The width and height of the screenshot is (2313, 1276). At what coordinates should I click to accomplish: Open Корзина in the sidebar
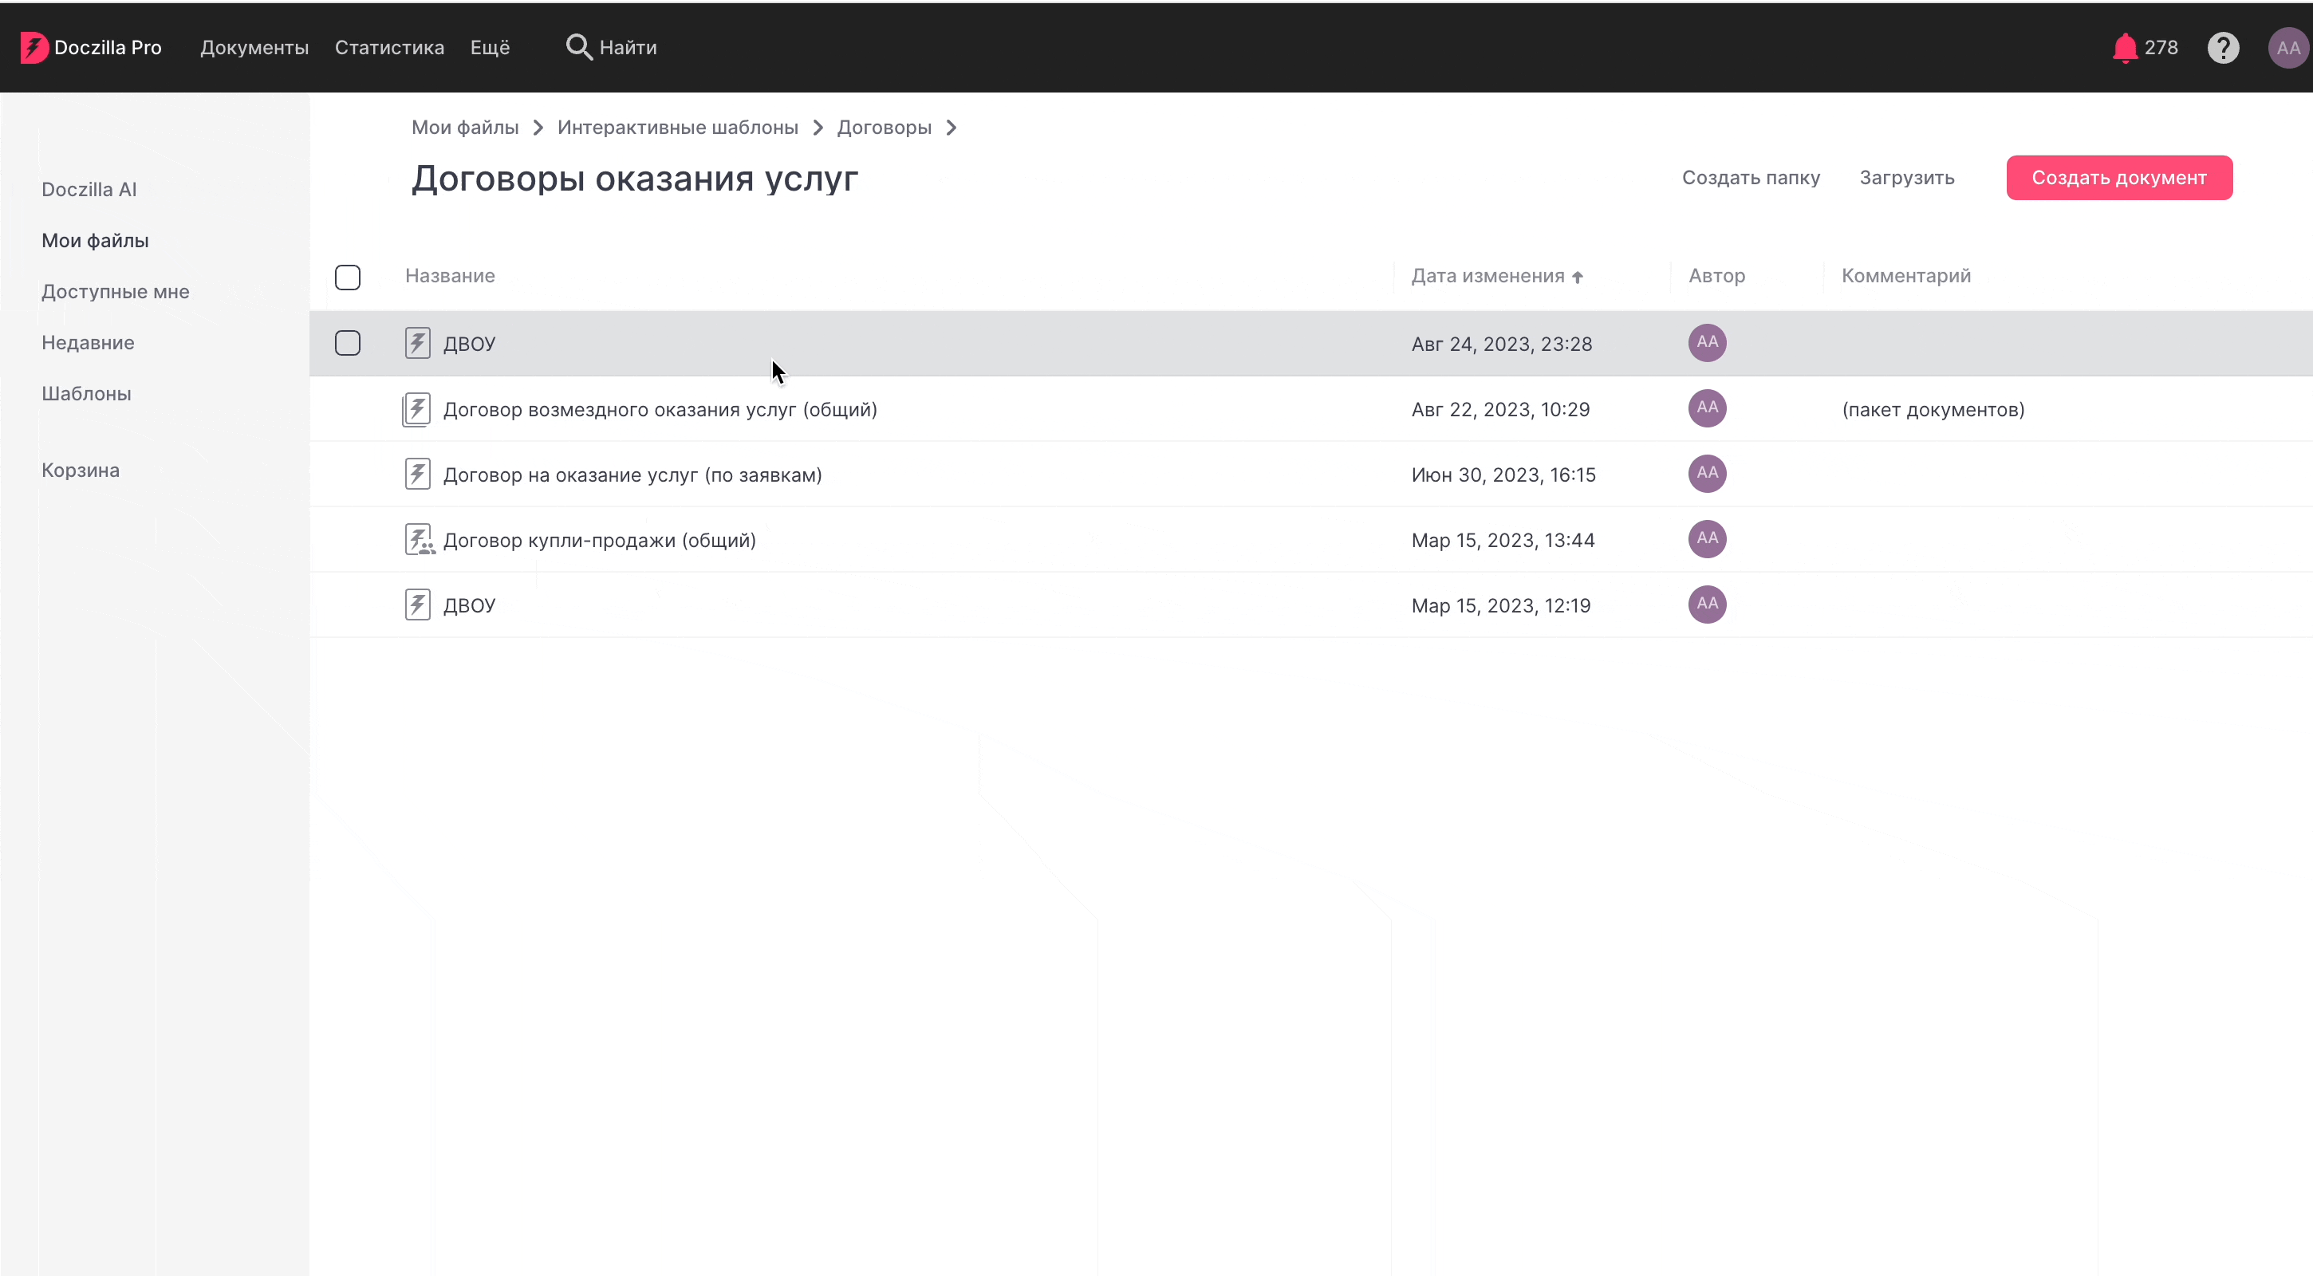click(x=80, y=470)
